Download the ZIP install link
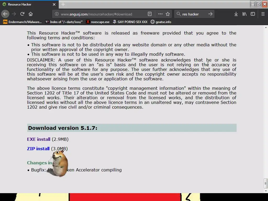This screenshot has height=201, width=268. coord(38,149)
